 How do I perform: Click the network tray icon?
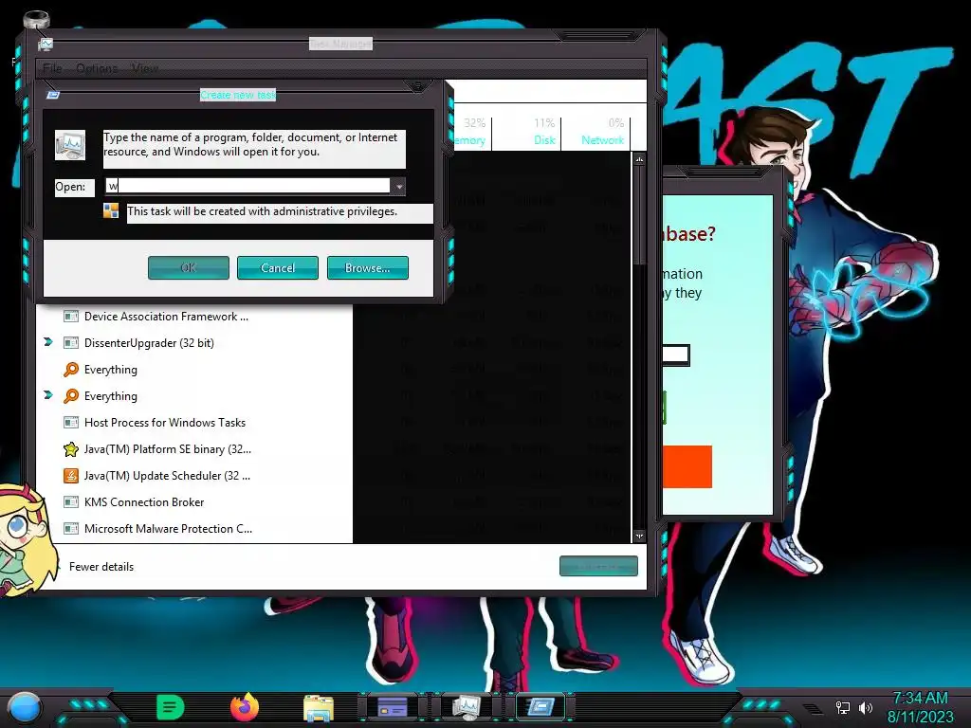coord(842,707)
